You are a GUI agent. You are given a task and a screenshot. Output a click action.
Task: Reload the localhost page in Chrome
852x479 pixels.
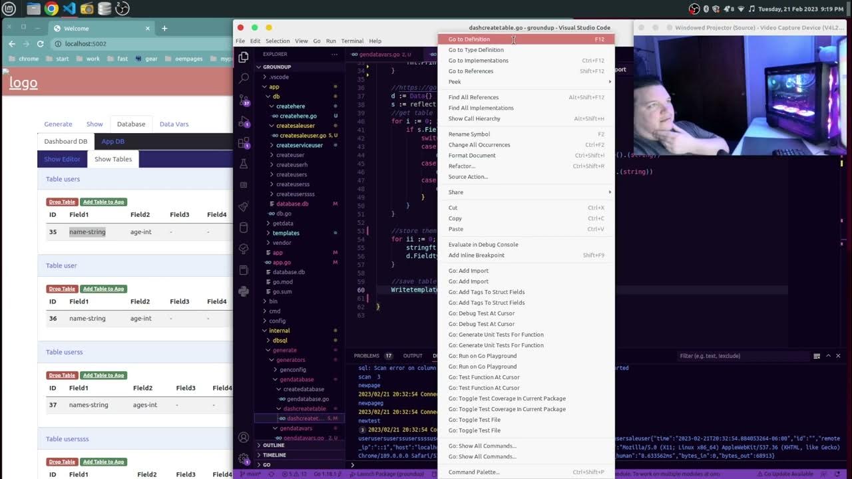pyautogui.click(x=41, y=43)
